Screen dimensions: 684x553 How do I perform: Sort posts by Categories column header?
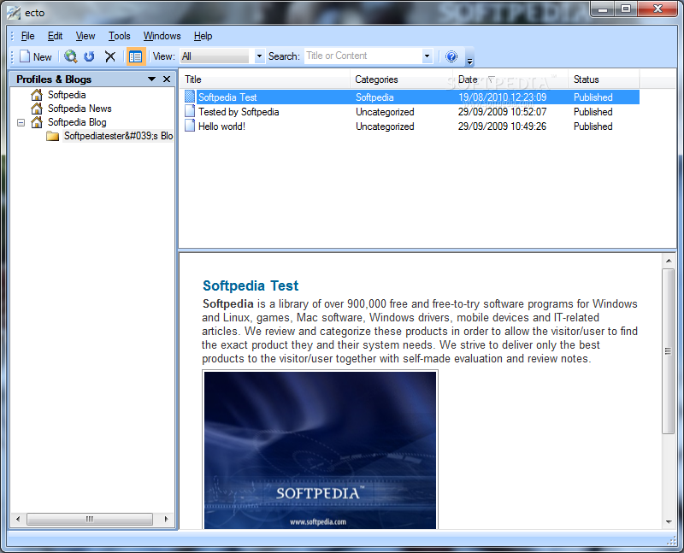(x=401, y=79)
